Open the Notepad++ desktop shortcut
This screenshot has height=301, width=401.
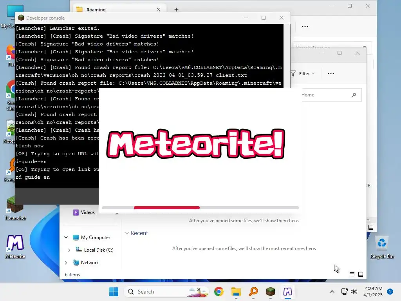click(x=10, y=131)
